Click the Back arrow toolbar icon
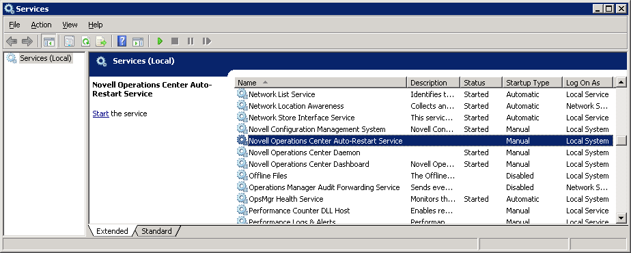 [11, 41]
